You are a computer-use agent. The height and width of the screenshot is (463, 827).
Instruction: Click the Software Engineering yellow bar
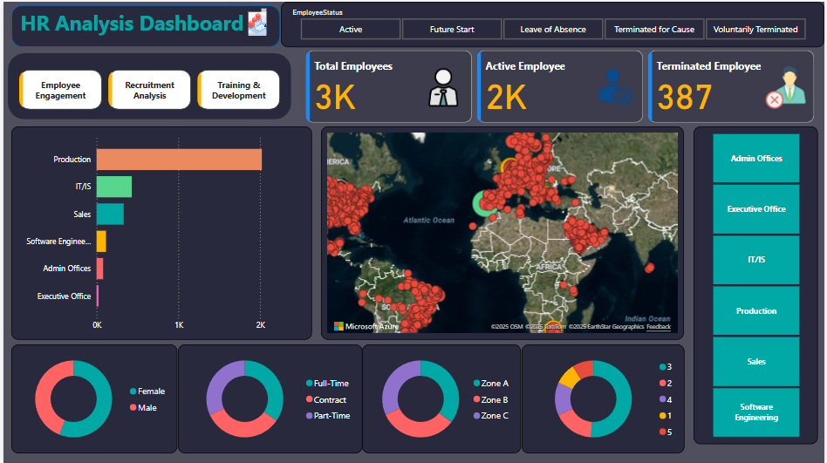[101, 242]
